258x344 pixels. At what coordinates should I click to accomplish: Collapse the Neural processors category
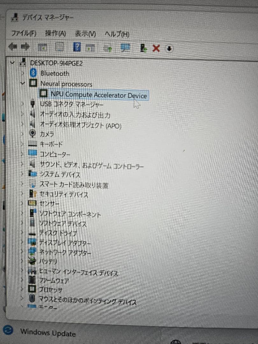point(22,83)
